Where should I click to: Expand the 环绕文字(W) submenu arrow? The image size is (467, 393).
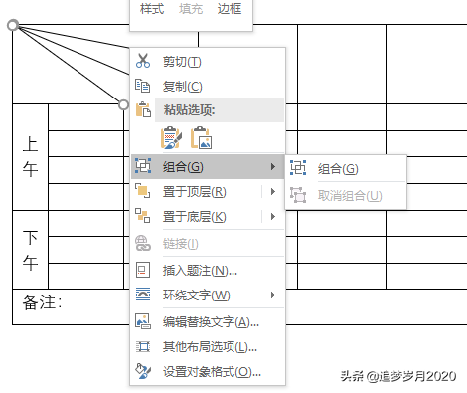coord(273,295)
